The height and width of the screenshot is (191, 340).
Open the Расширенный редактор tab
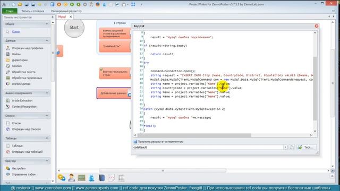click(x=66, y=11)
